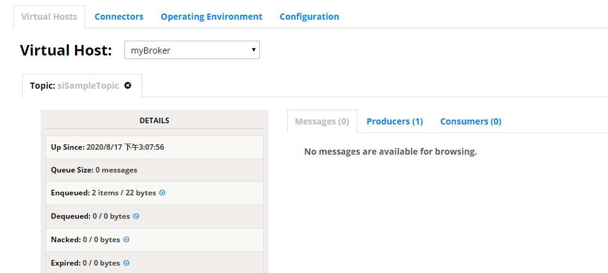Click the Enqueued 2 items text
This screenshot has height=273, width=608.
tap(103, 193)
